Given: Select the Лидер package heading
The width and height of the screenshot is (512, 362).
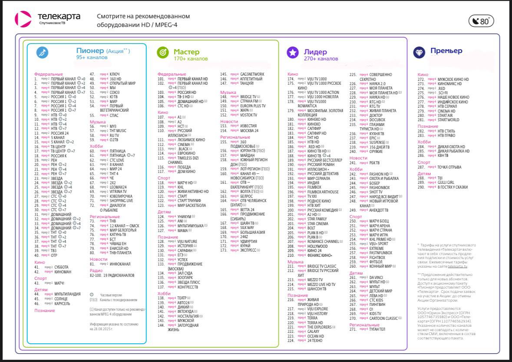Looking at the screenshot, I should [x=315, y=52].
